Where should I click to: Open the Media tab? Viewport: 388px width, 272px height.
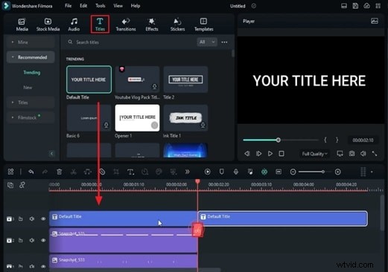tap(22, 25)
